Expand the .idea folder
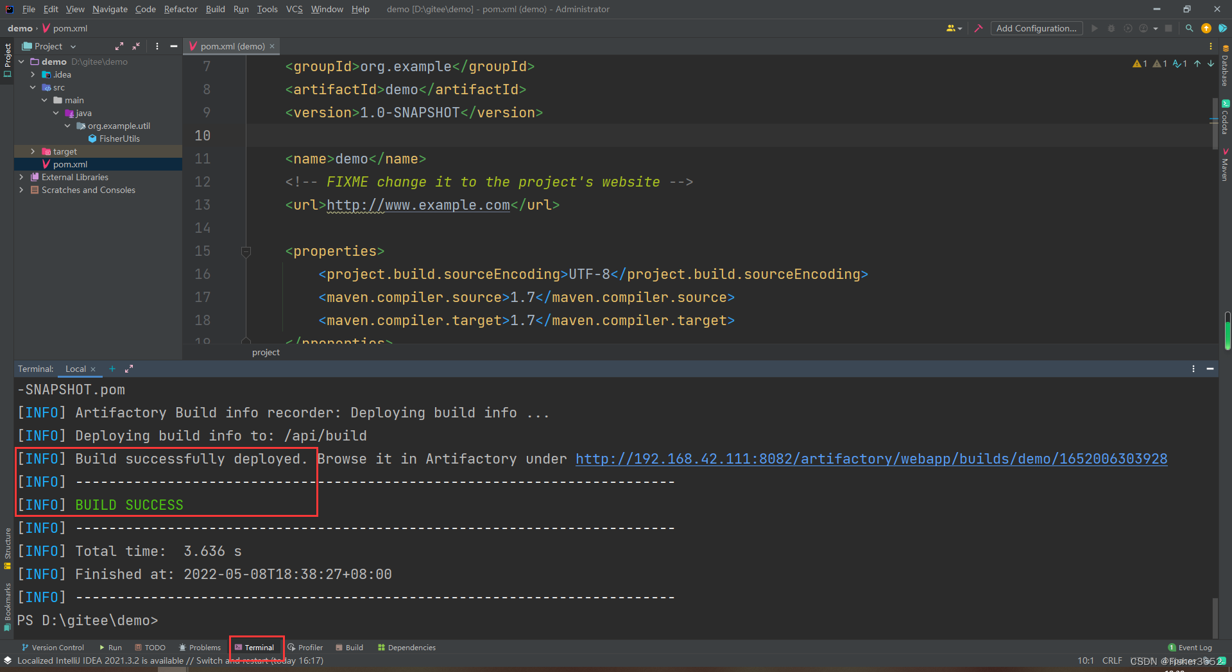This screenshot has height=672, width=1232. (x=33, y=74)
